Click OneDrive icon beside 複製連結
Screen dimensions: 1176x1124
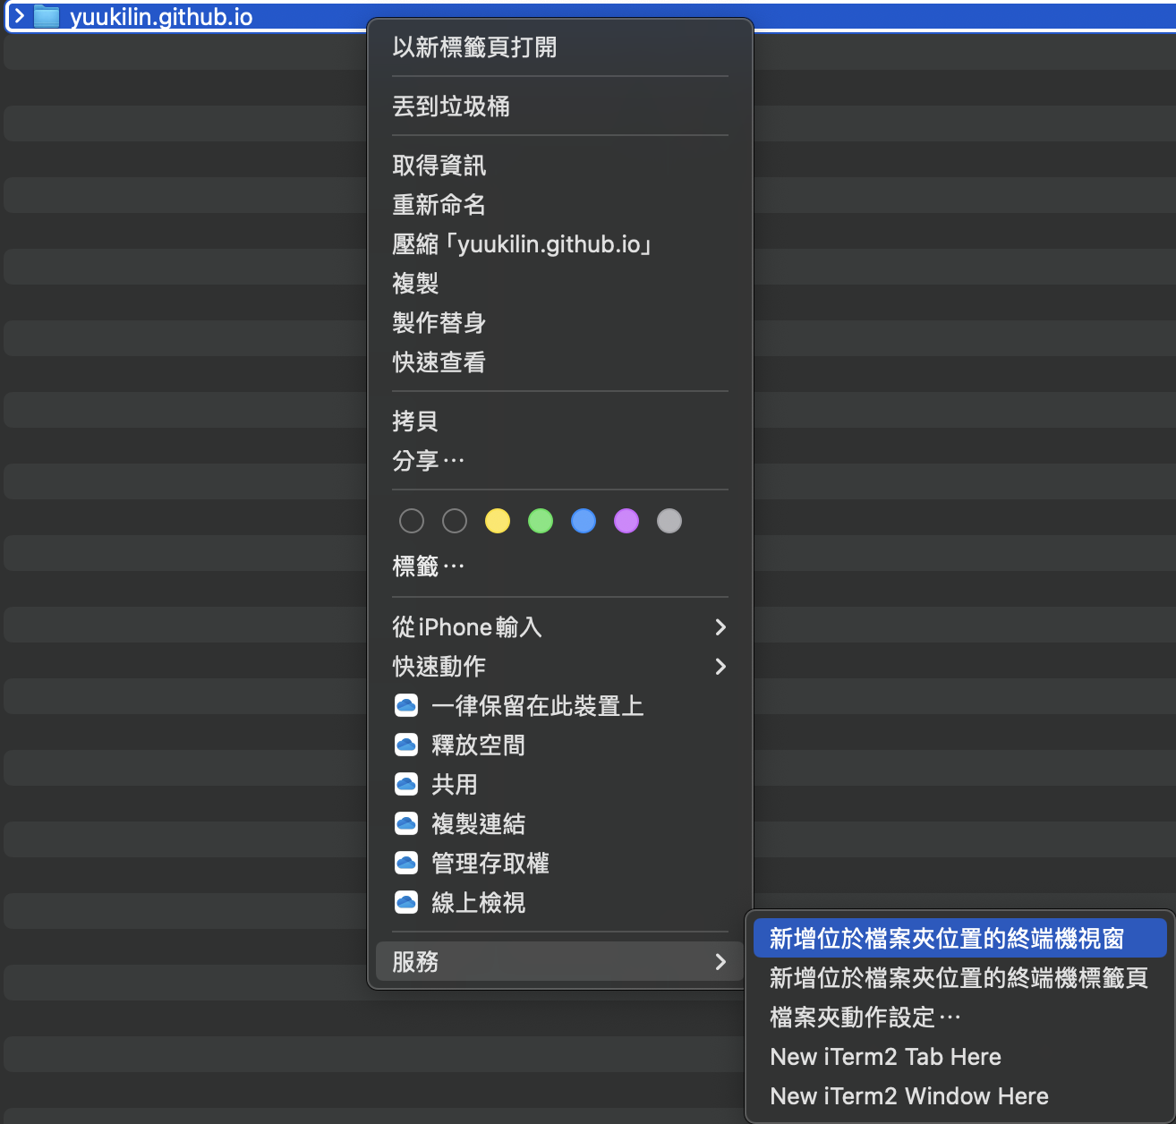click(406, 824)
